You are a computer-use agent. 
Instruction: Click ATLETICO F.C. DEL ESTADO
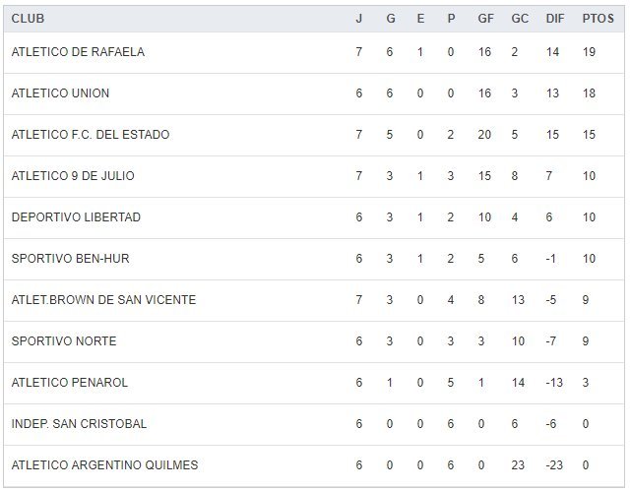point(91,135)
